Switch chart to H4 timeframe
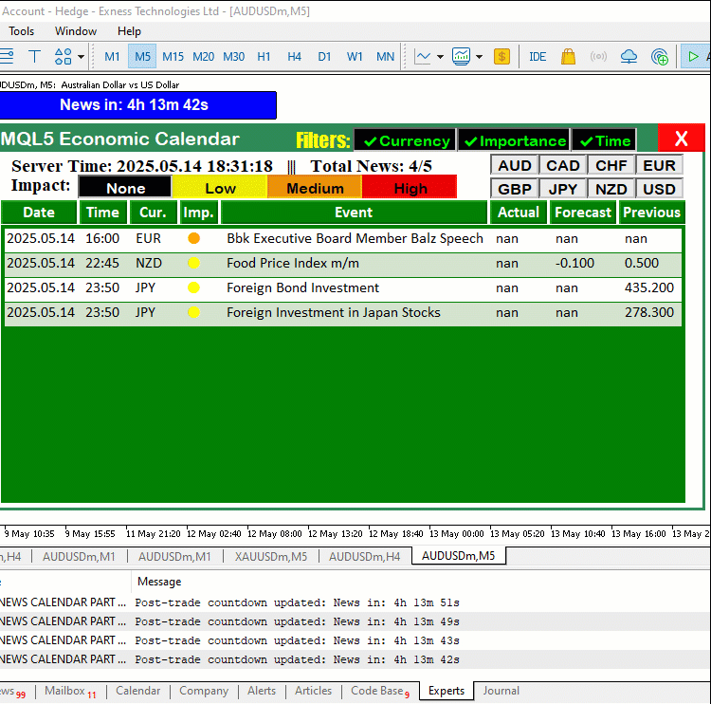Viewport: 711px width, 704px height. (294, 57)
